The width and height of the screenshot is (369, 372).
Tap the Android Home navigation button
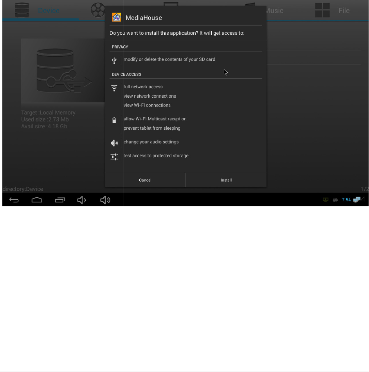pos(37,200)
